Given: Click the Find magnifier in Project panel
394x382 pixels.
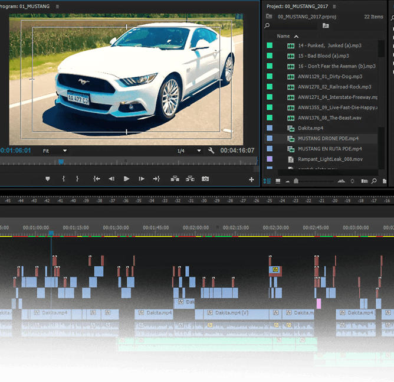Looking at the screenshot, I should pyautogui.click(x=374, y=181).
